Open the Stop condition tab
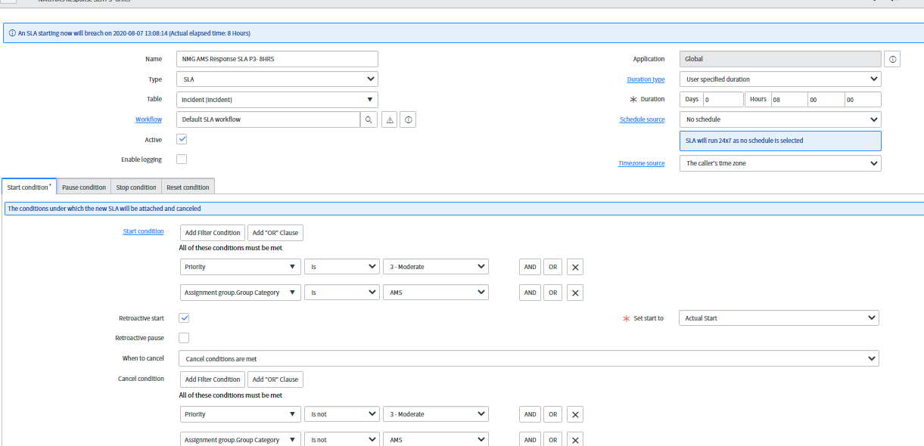This screenshot has height=446, width=924. 136,187
